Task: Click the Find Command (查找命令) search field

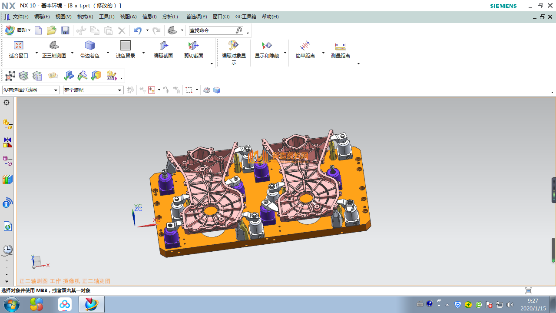Action: click(212, 30)
